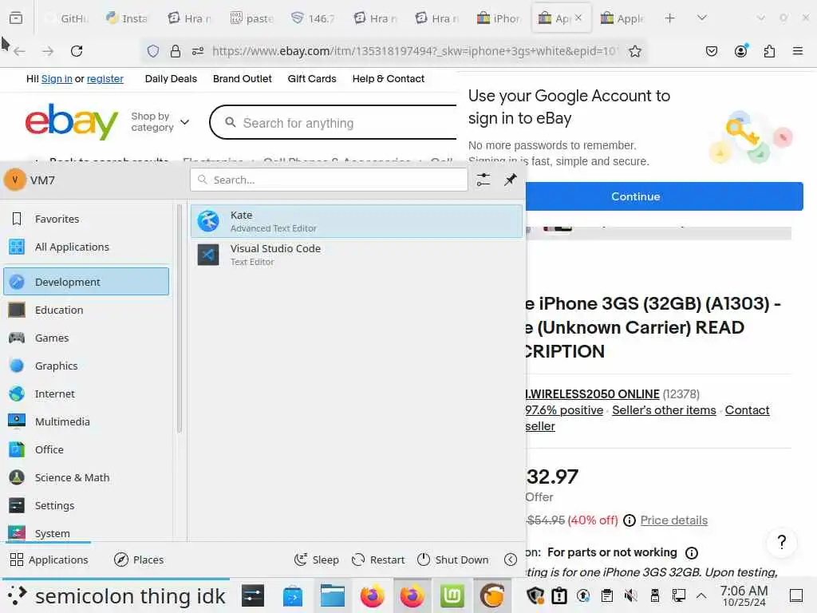Viewport: 817px width, 613px height.
Task: Pin the application launcher open
Action: [510, 180]
